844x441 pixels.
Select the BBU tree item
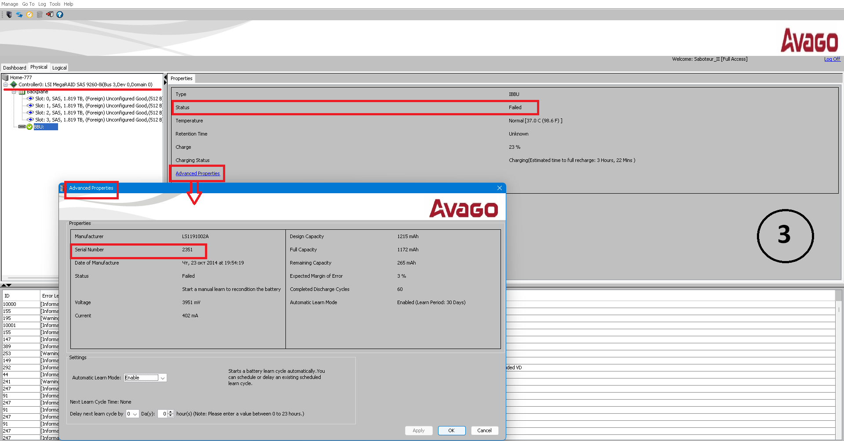pyautogui.click(x=46, y=127)
